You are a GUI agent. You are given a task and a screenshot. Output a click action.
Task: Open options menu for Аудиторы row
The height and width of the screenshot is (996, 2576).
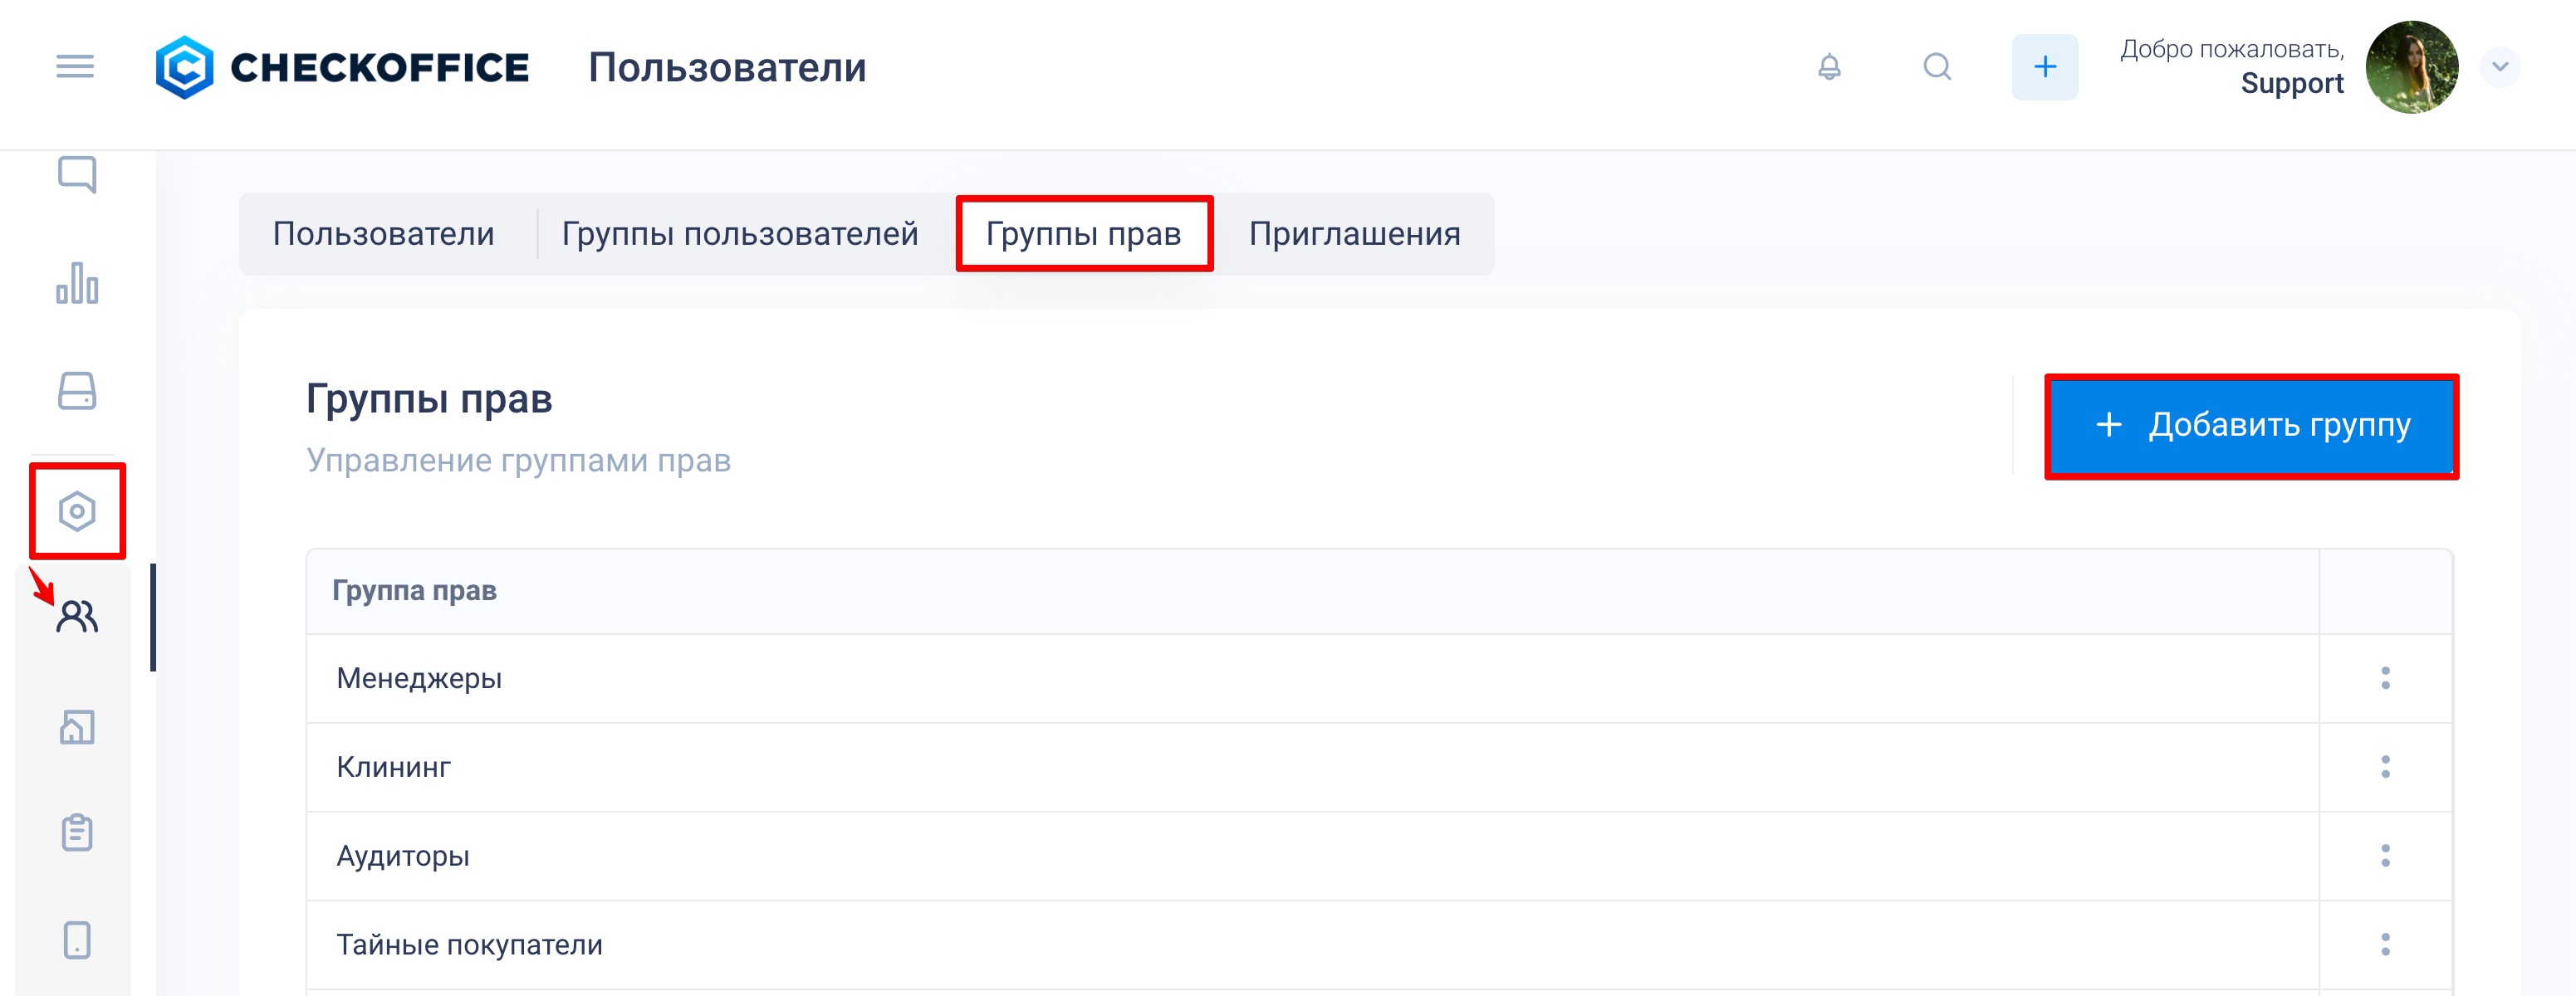point(2385,856)
